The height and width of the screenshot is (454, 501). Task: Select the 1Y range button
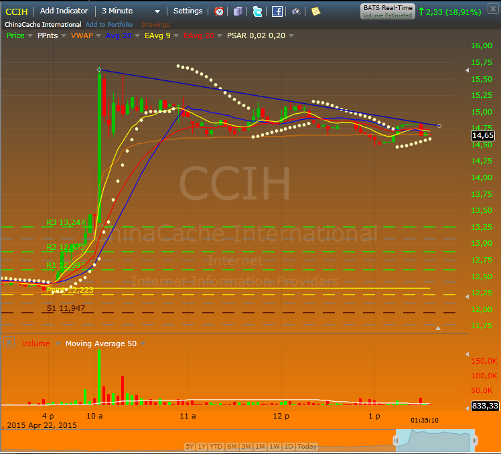pyautogui.click(x=202, y=447)
